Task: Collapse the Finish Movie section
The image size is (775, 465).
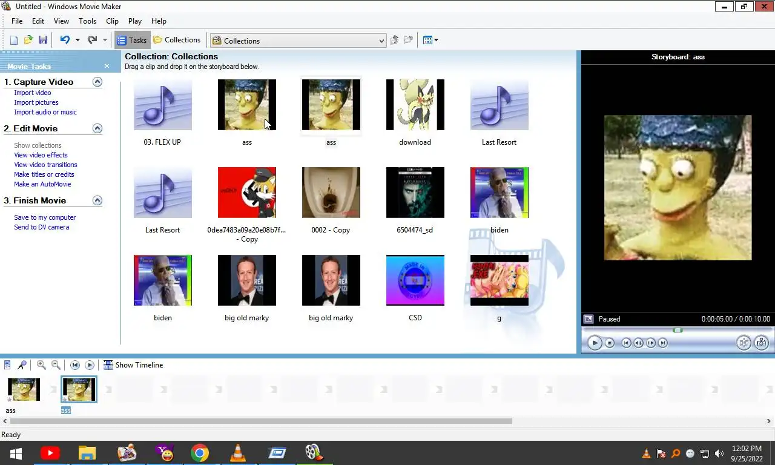Action: (x=97, y=200)
